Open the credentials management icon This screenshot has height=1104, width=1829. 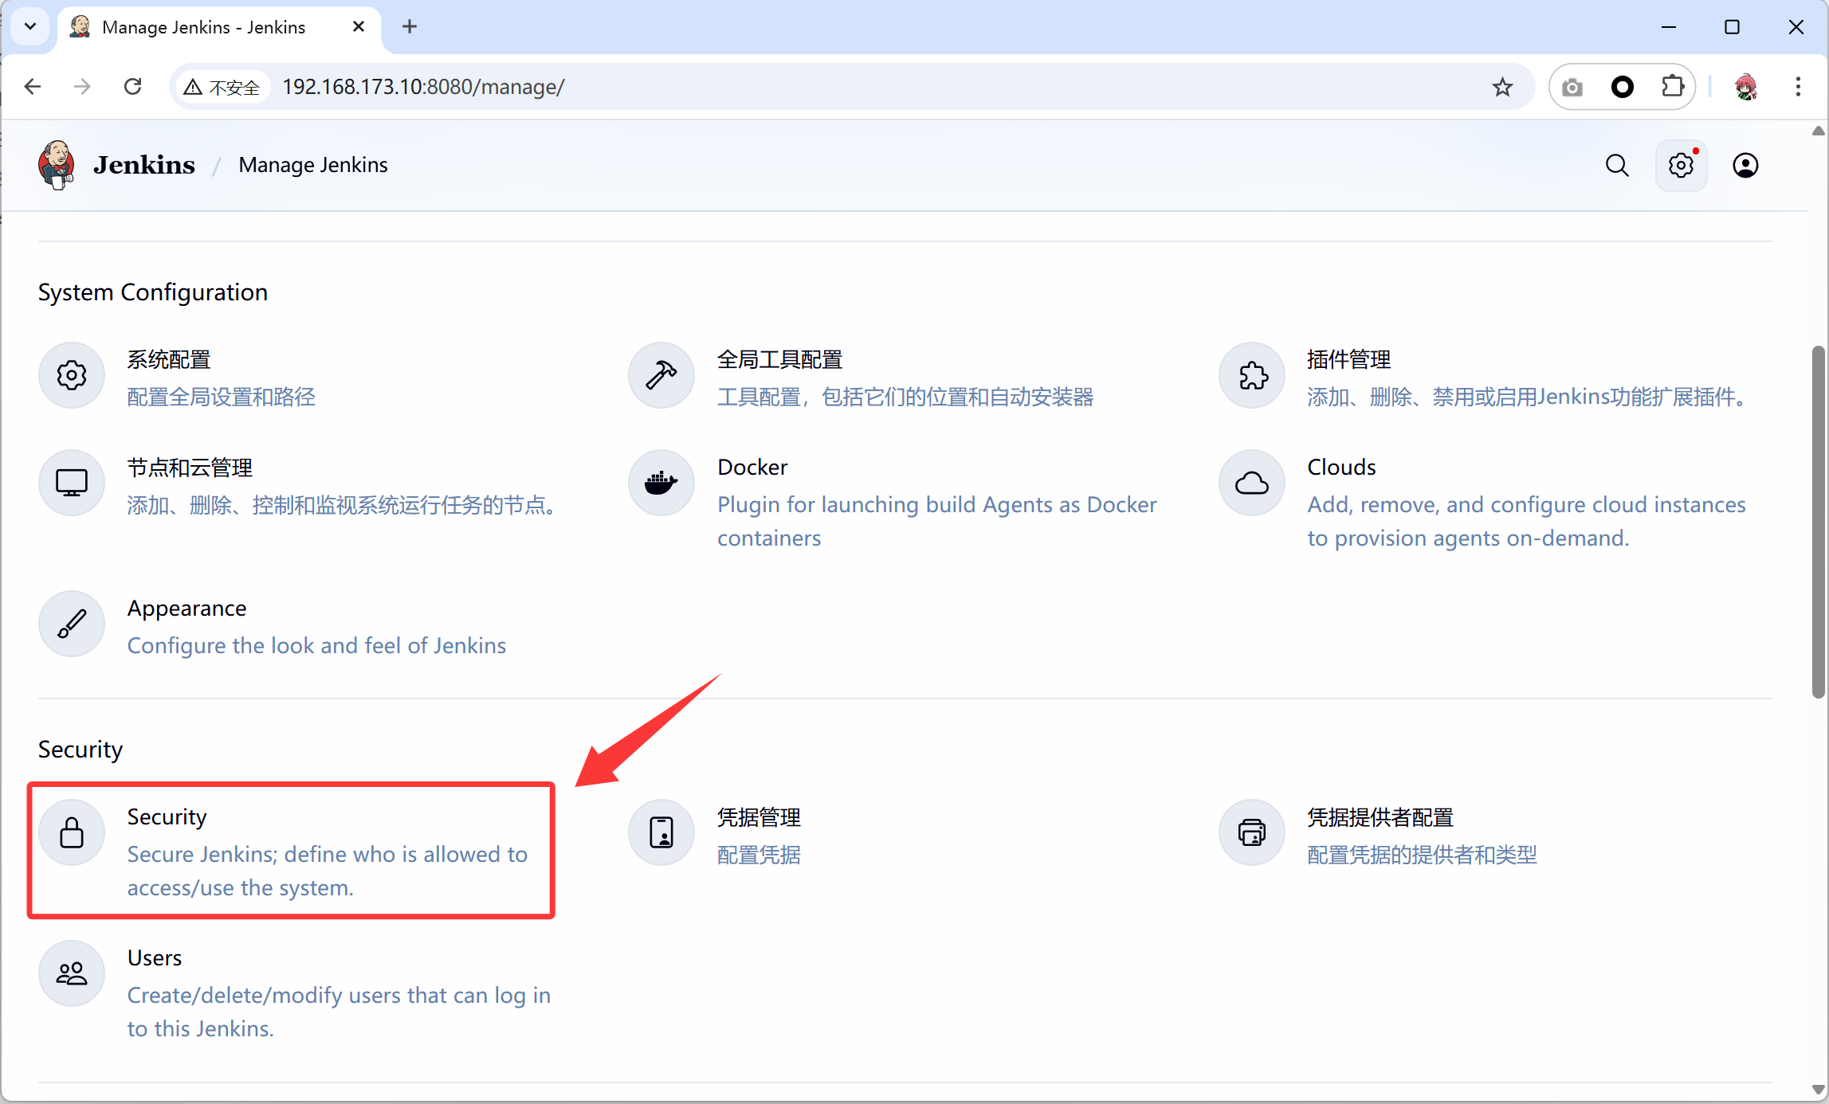(x=661, y=832)
